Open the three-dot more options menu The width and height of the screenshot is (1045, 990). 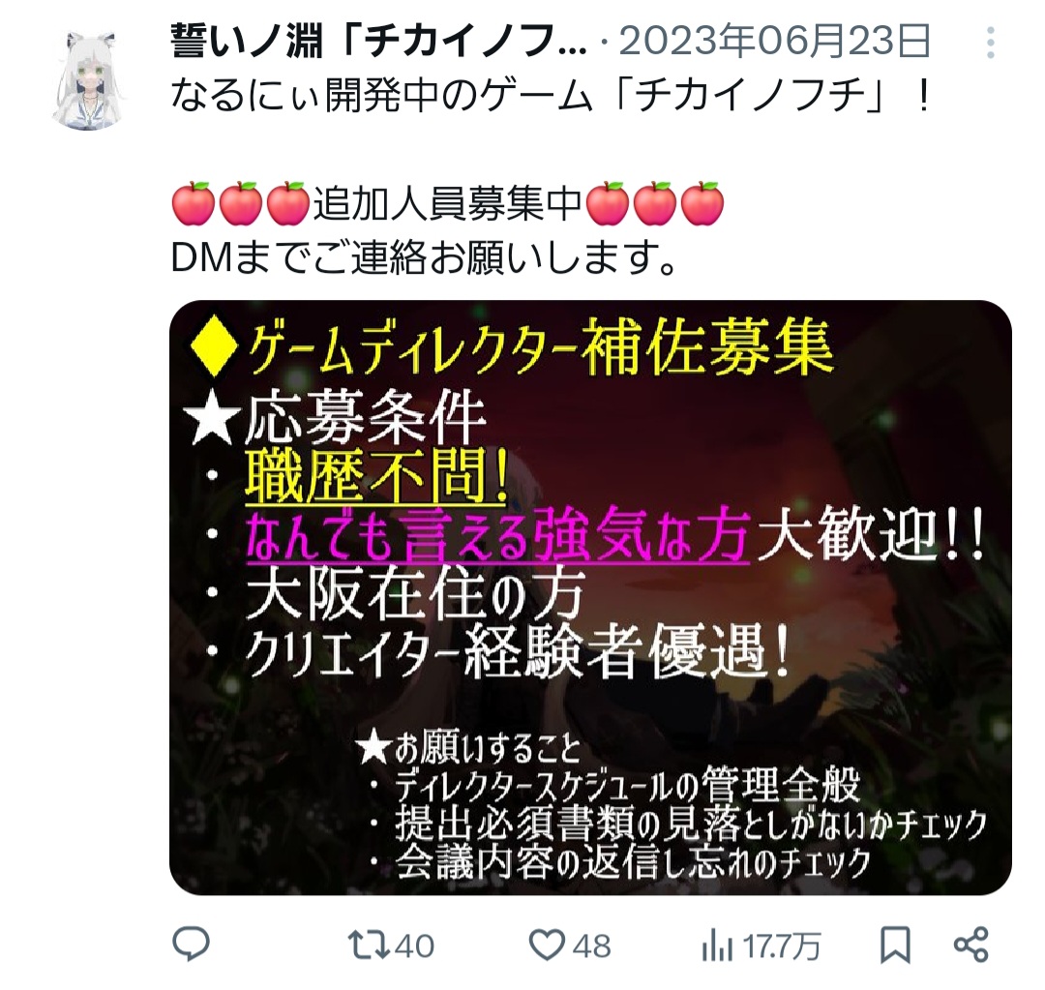991,43
